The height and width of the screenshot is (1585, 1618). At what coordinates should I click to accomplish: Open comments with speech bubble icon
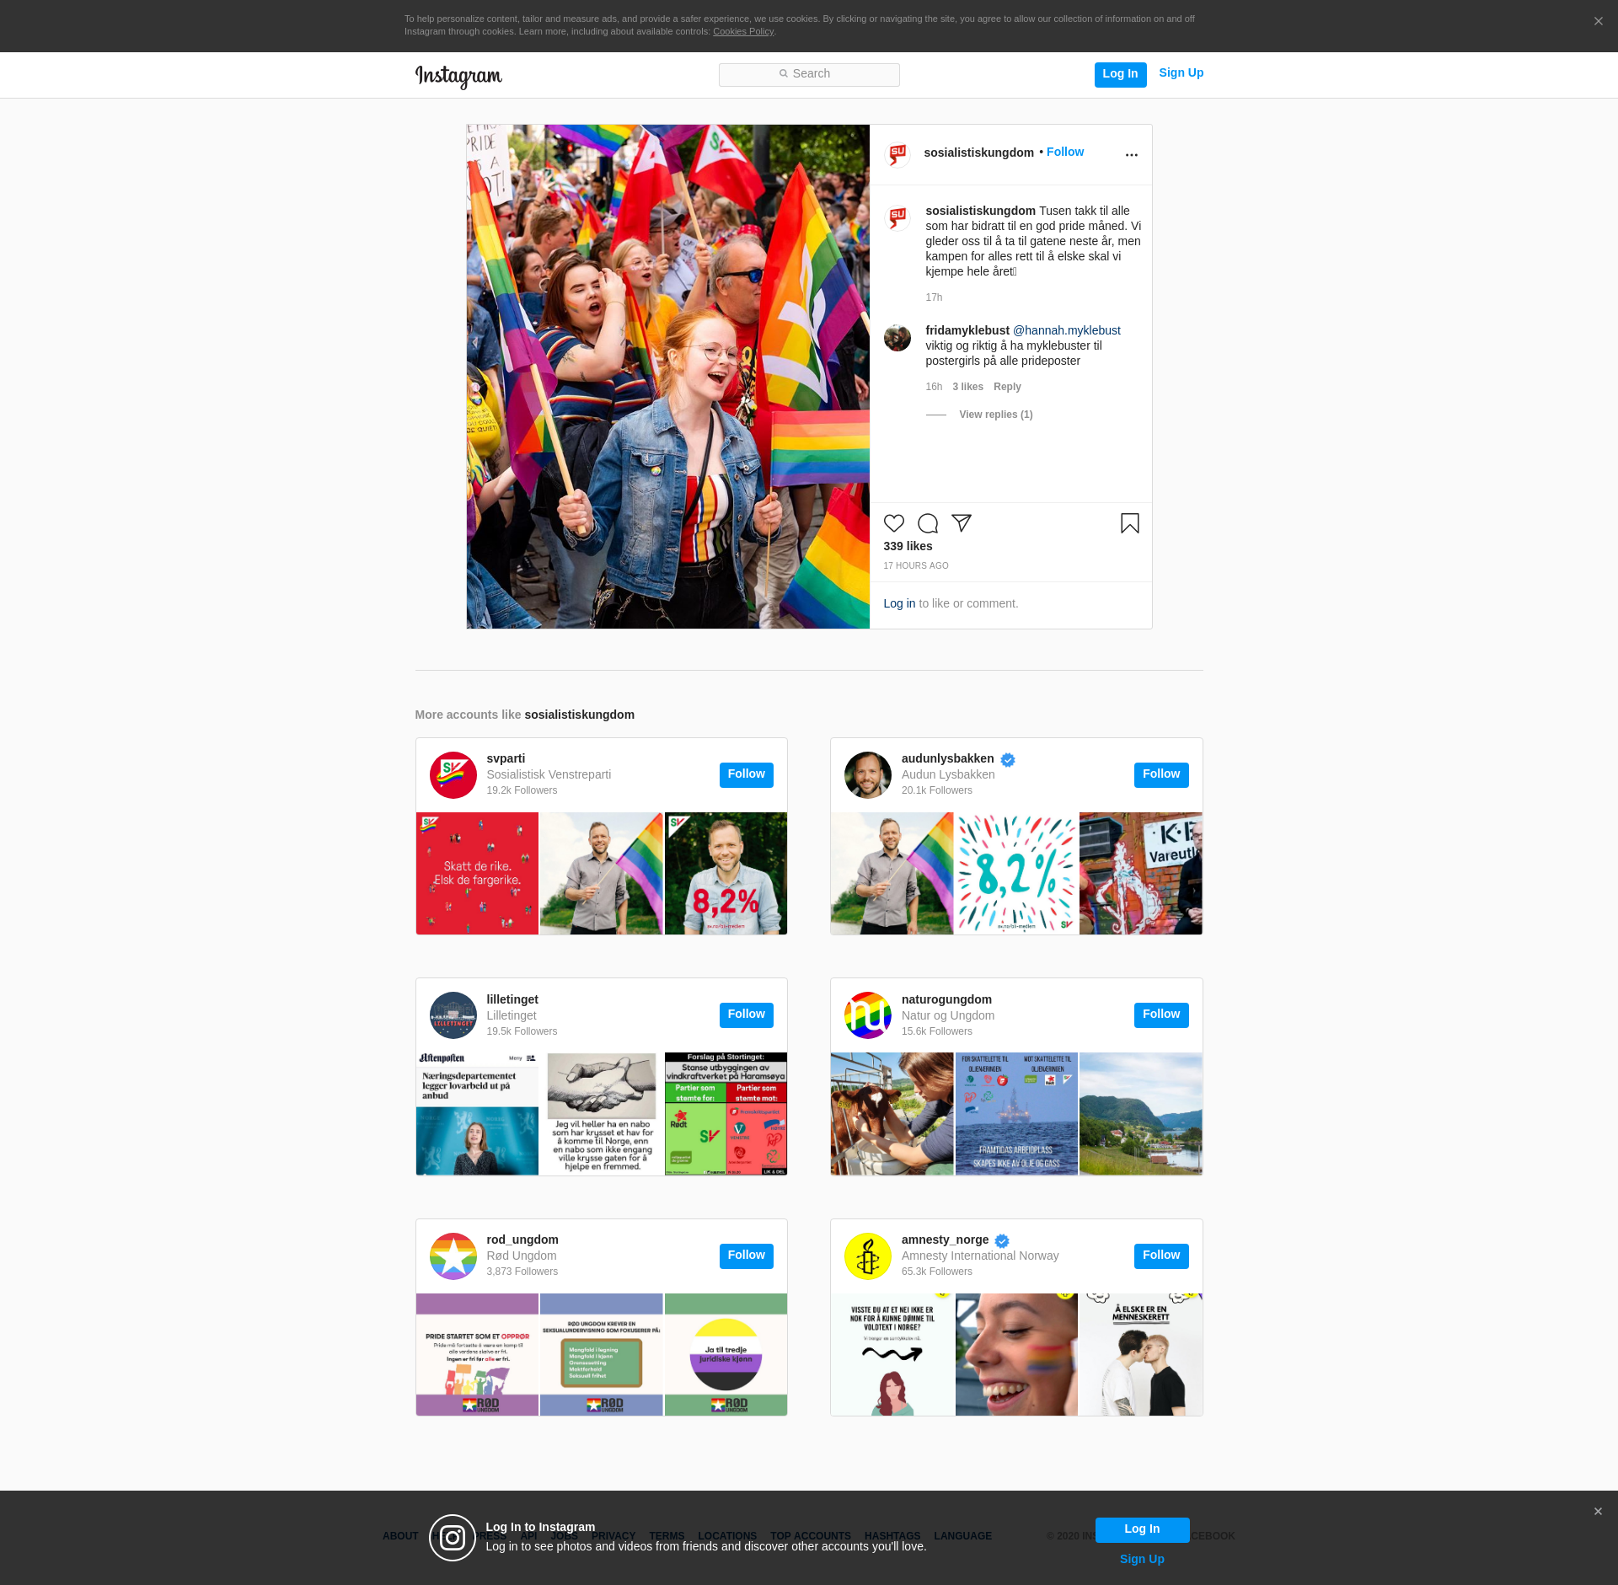pyautogui.click(x=928, y=523)
